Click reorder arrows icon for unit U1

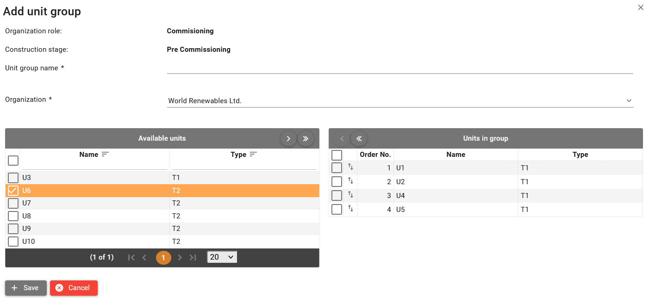pos(350,167)
